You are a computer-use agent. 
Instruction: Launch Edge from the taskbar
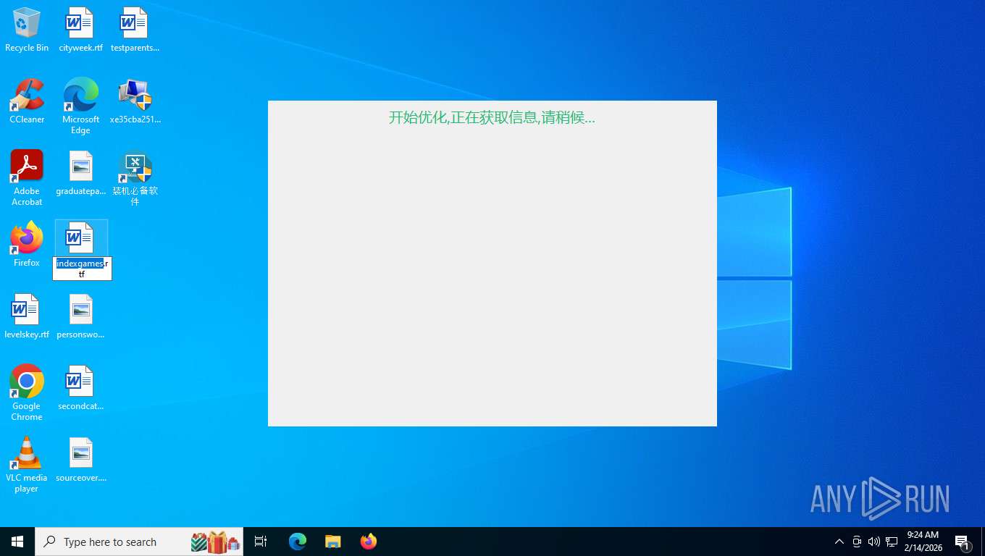(298, 542)
